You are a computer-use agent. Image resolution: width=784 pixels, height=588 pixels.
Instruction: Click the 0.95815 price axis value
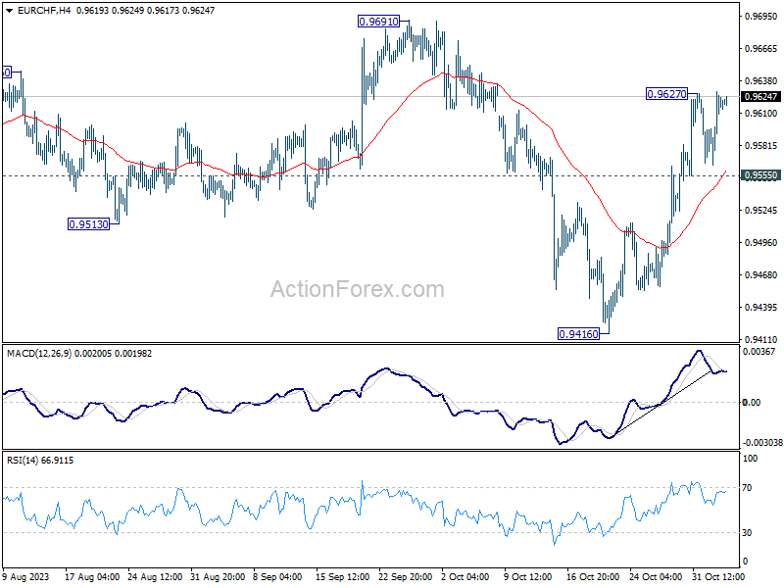(761, 146)
